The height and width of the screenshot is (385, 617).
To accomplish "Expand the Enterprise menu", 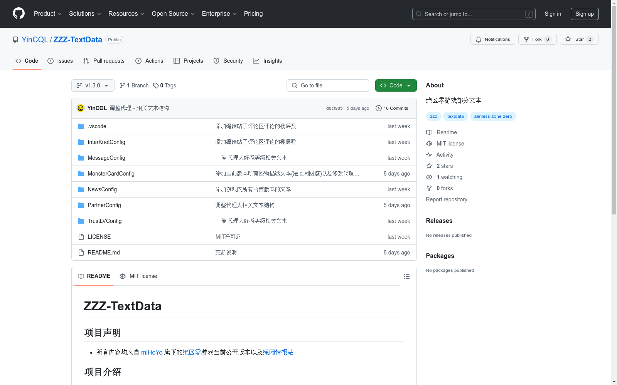I will click(x=219, y=13).
